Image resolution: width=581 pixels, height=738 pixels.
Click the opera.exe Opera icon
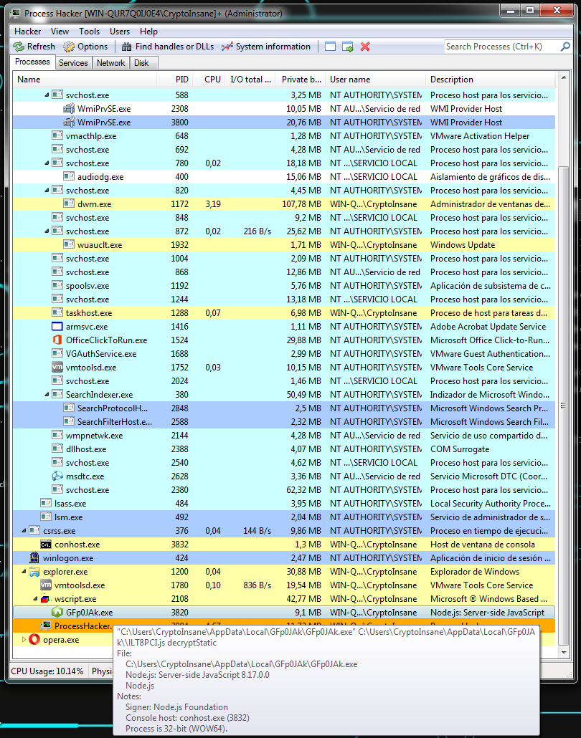point(34,639)
